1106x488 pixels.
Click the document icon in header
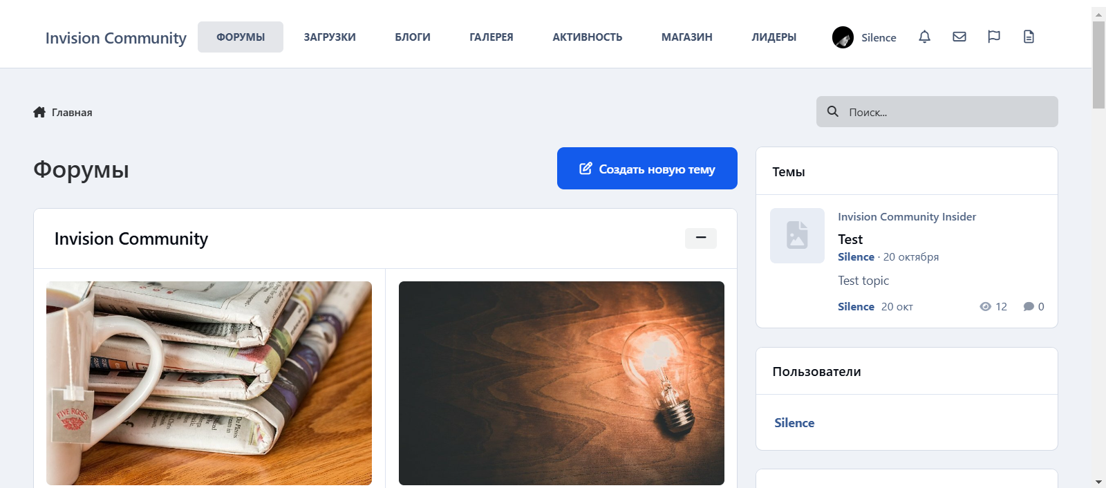pyautogui.click(x=1029, y=37)
